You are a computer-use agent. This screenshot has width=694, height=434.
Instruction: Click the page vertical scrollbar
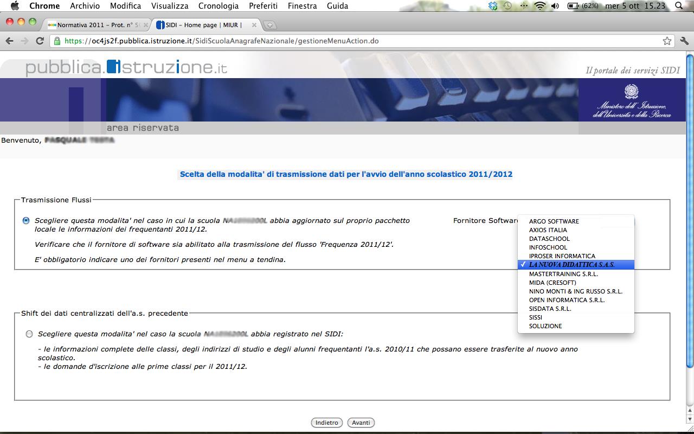click(x=690, y=210)
